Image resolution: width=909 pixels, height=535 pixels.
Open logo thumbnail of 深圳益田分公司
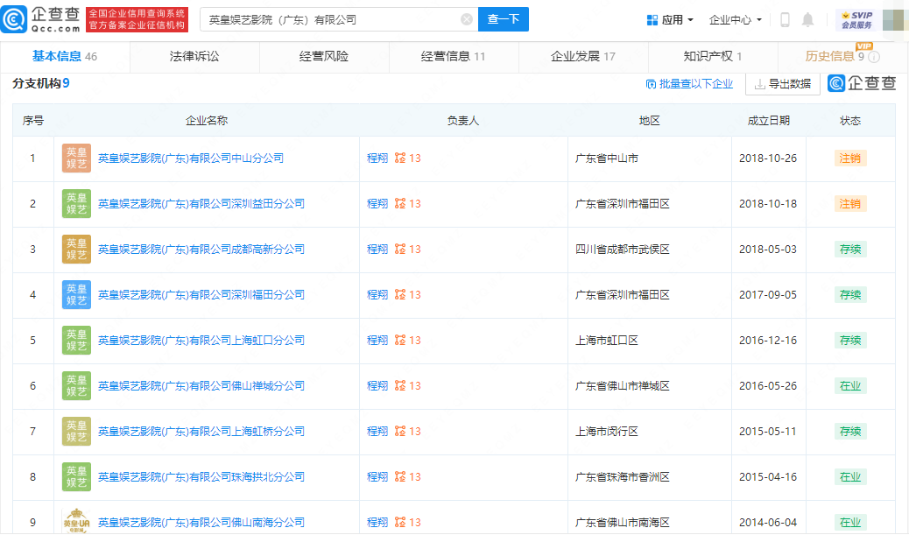[76, 204]
